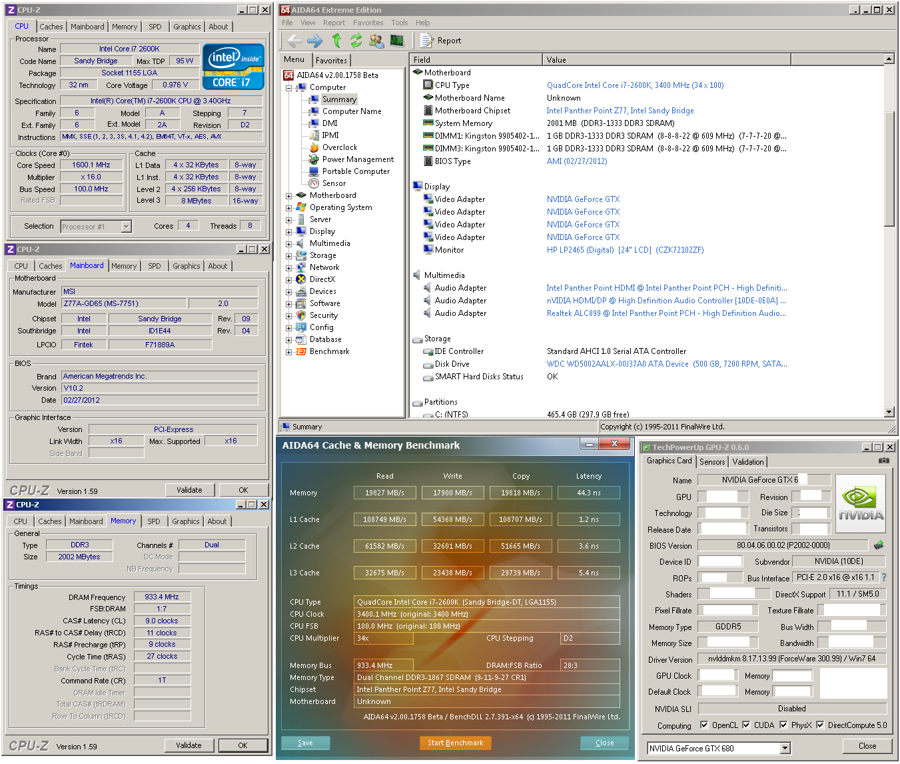The height and width of the screenshot is (764, 900).
Task: Click Start Benchmark in AIDA64 benchmark window
Action: tap(455, 743)
